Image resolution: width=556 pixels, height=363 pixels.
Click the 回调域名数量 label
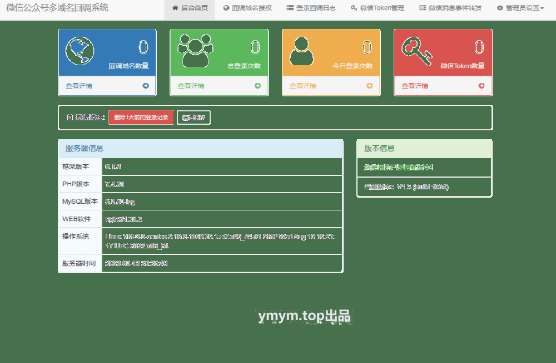click(x=129, y=66)
